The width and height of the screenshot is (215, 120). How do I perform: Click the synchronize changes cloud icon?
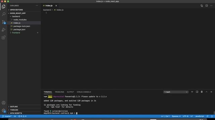(x=15, y=116)
